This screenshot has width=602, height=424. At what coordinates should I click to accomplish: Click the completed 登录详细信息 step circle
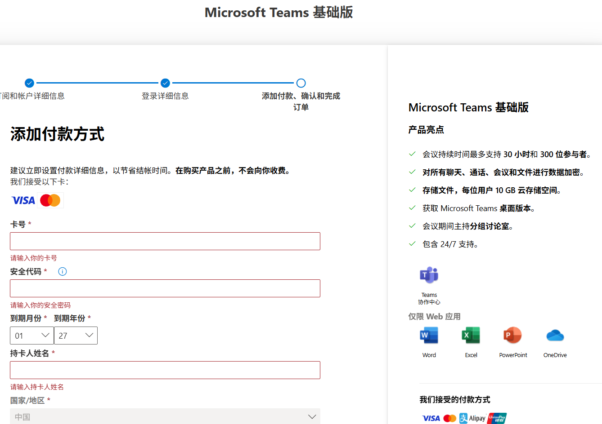tap(165, 83)
